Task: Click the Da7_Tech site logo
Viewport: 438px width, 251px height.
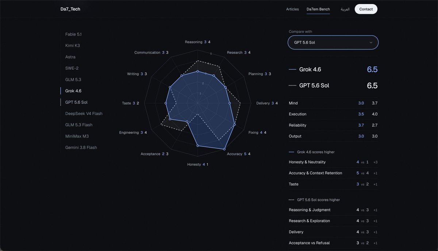Action: (x=70, y=9)
